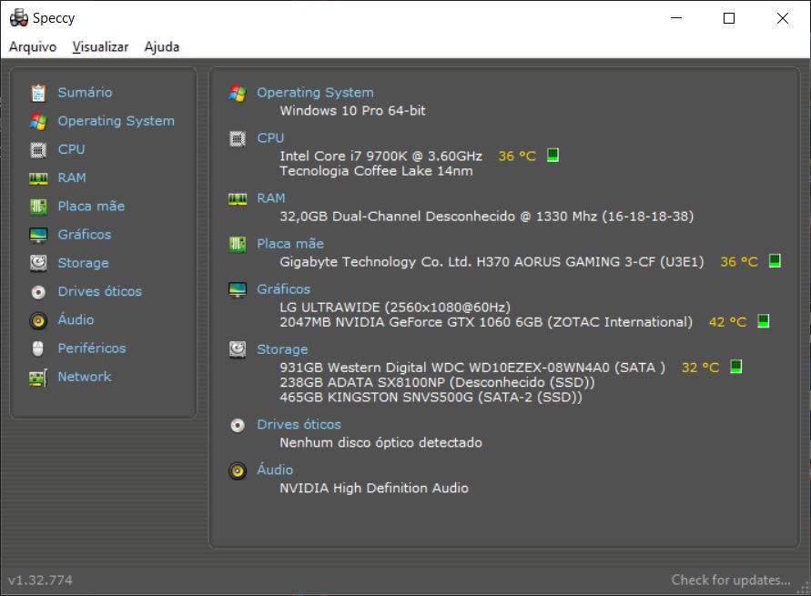Viewport: 811px width, 596px height.
Task: Click the Network card icon in sidebar
Action: pyautogui.click(x=38, y=378)
